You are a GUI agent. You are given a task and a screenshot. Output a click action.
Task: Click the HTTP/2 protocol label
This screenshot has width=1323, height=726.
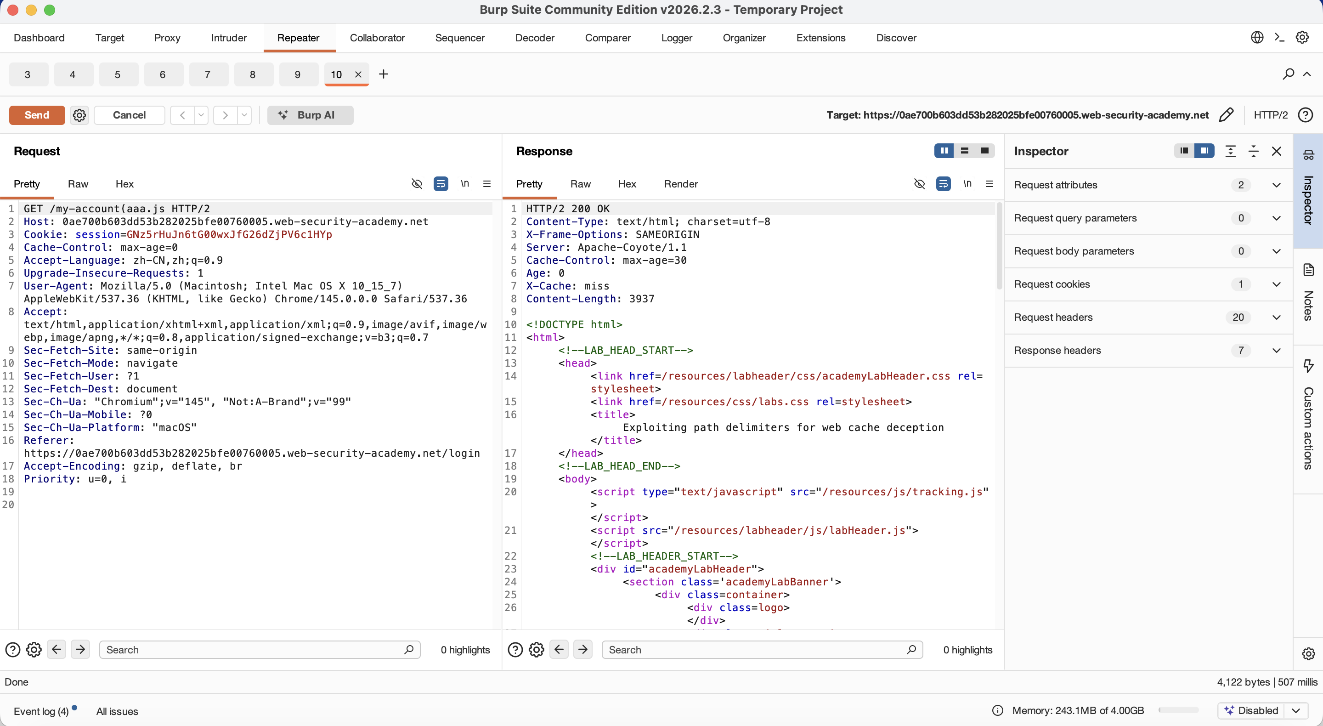click(x=1271, y=115)
